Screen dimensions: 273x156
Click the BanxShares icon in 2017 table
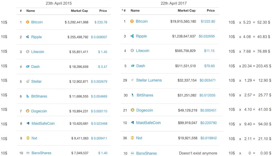pos(133,153)
